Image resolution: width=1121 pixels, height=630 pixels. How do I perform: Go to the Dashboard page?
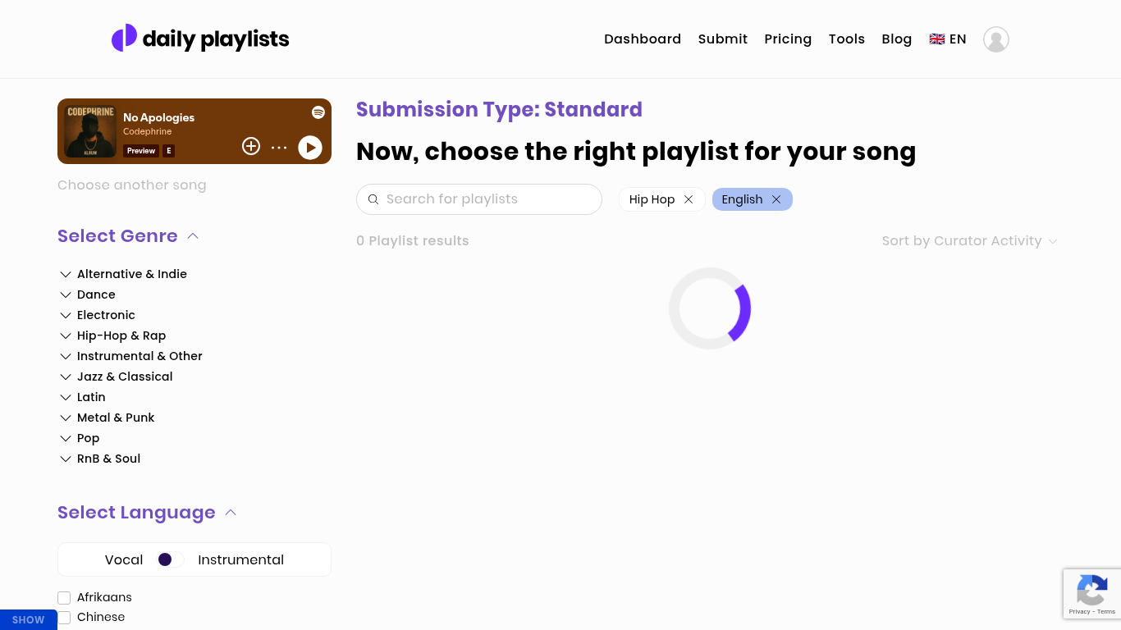643,39
